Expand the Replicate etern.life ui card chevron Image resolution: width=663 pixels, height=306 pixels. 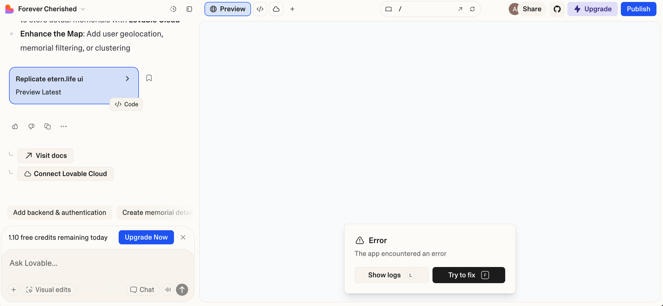pos(127,79)
